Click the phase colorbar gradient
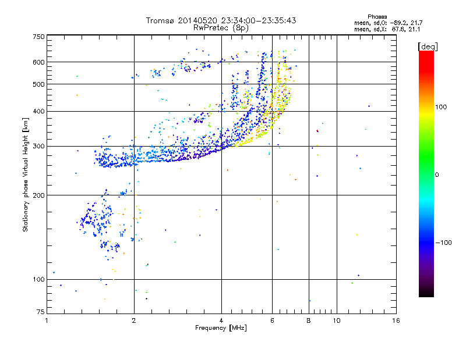The width and height of the screenshot is (466, 349). [x=426, y=174]
